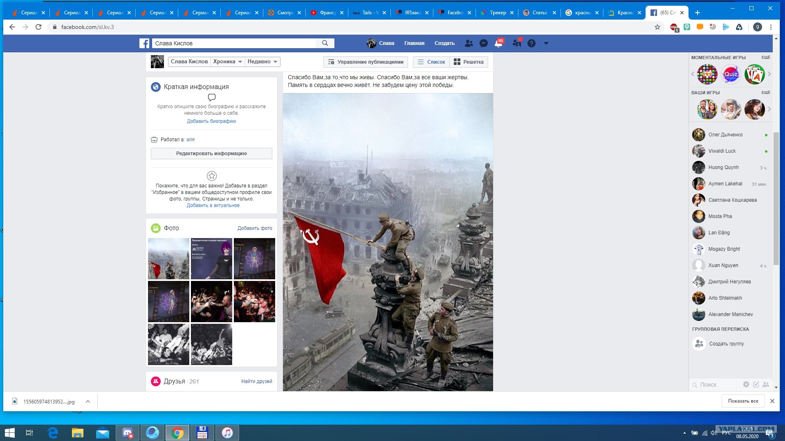
Task: Open the Mail app from the taskbar
Action: pos(103,433)
